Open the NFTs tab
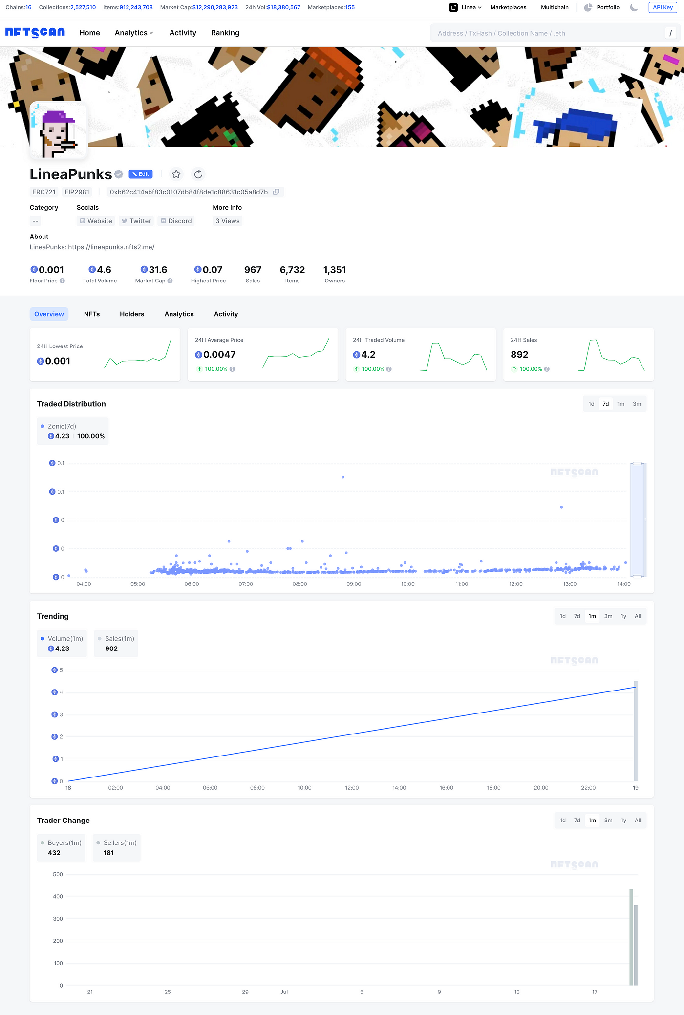This screenshot has width=684, height=1015. tap(92, 314)
